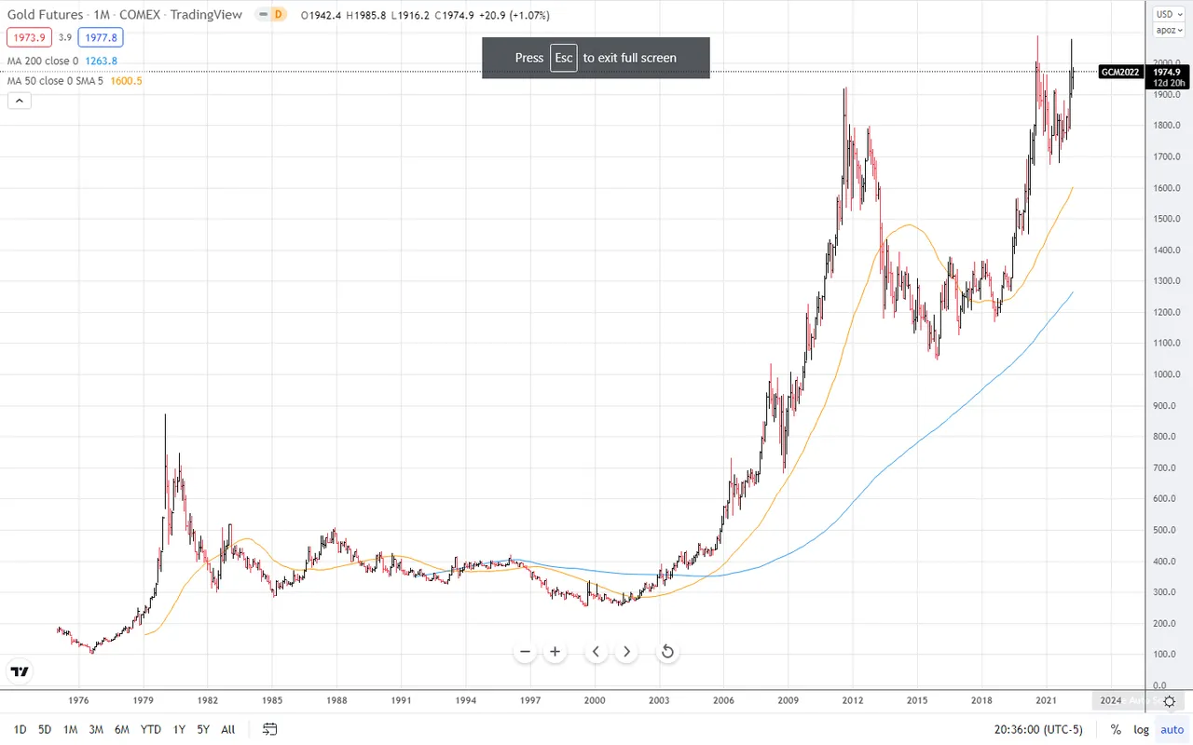Open the USD currency dropdown
This screenshot has height=745, width=1193.
(1168, 14)
